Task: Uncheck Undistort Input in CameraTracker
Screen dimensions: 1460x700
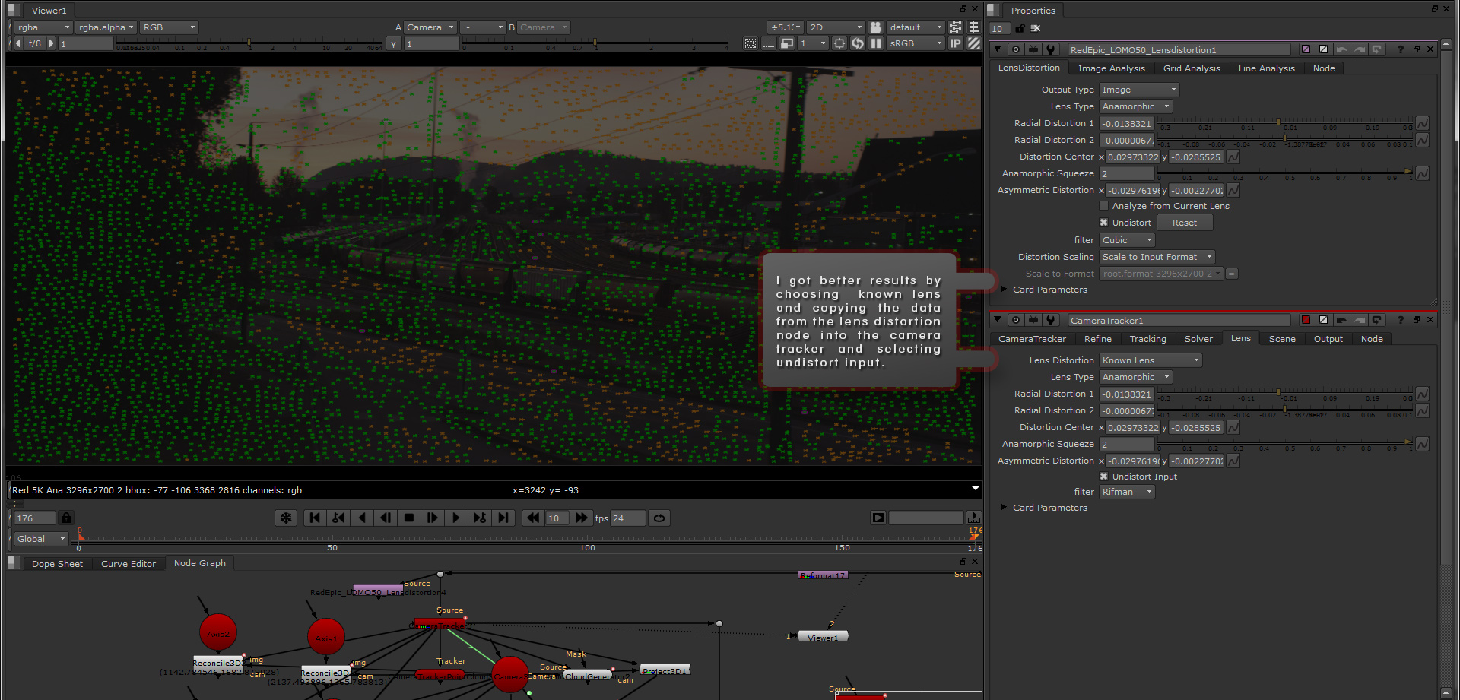Action: click(x=1104, y=477)
